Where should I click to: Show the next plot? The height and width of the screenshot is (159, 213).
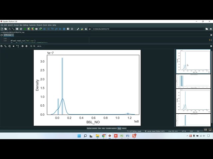(x=27, y=46)
